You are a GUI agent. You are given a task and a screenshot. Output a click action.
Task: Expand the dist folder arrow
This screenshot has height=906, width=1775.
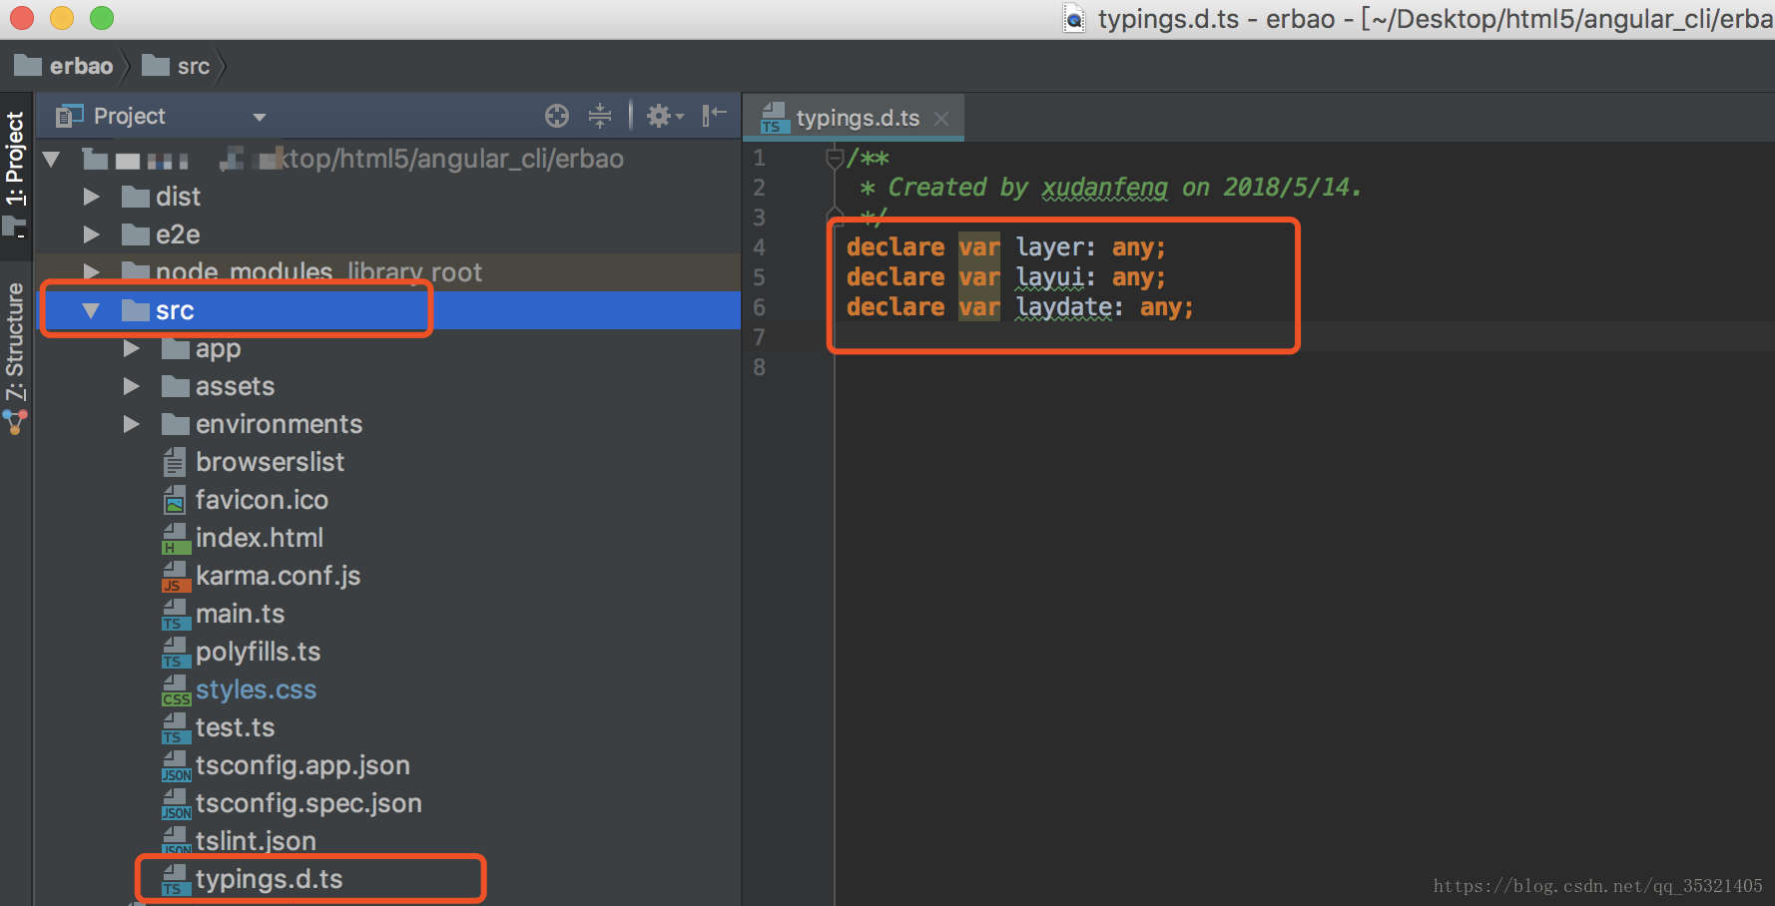[x=92, y=197]
